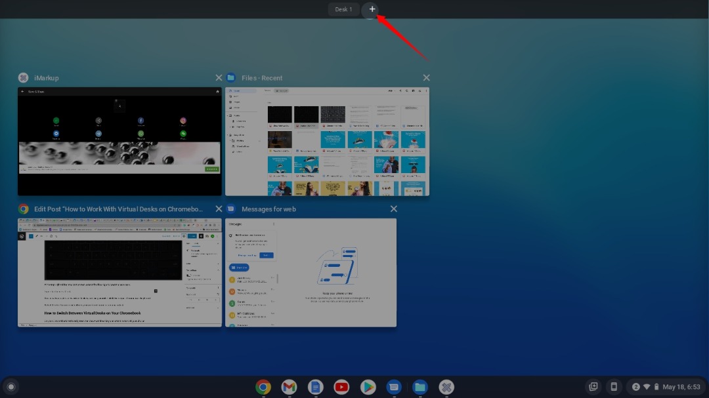Open the screen capture tool
Image resolution: width=709 pixels, height=398 pixels.
593,387
